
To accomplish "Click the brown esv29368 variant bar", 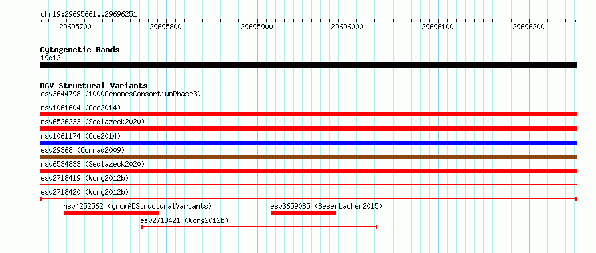I will click(308, 157).
